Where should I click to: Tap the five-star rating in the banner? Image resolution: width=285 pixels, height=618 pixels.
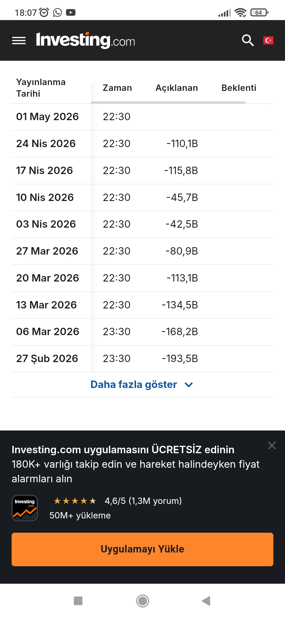point(75,501)
